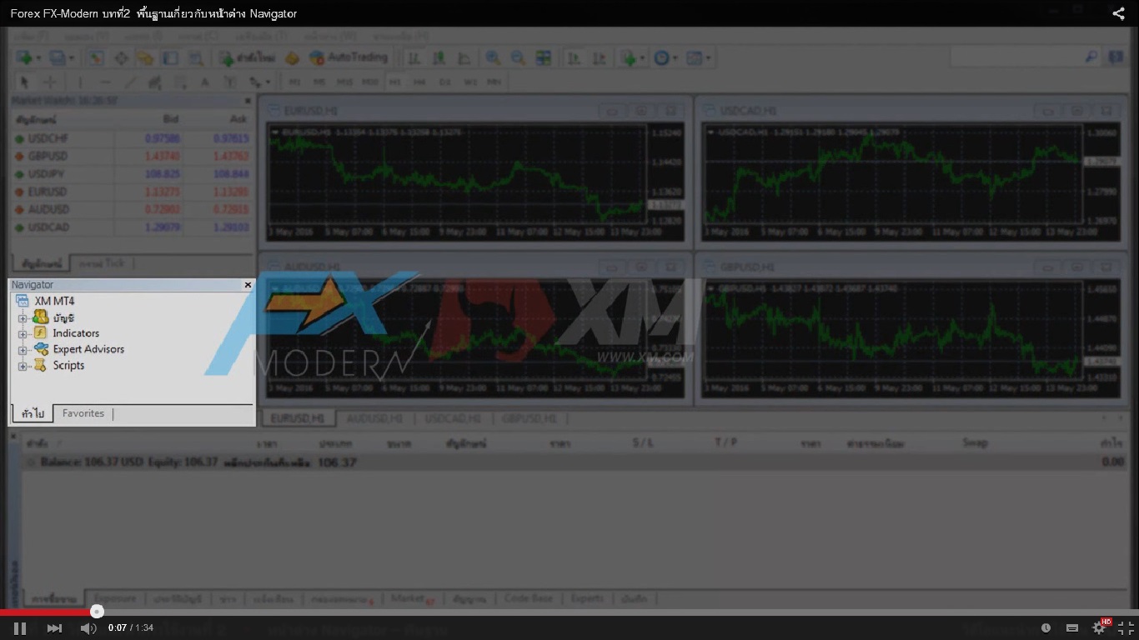The width and height of the screenshot is (1139, 640).
Task: Exit full screen mode
Action: point(1125,628)
